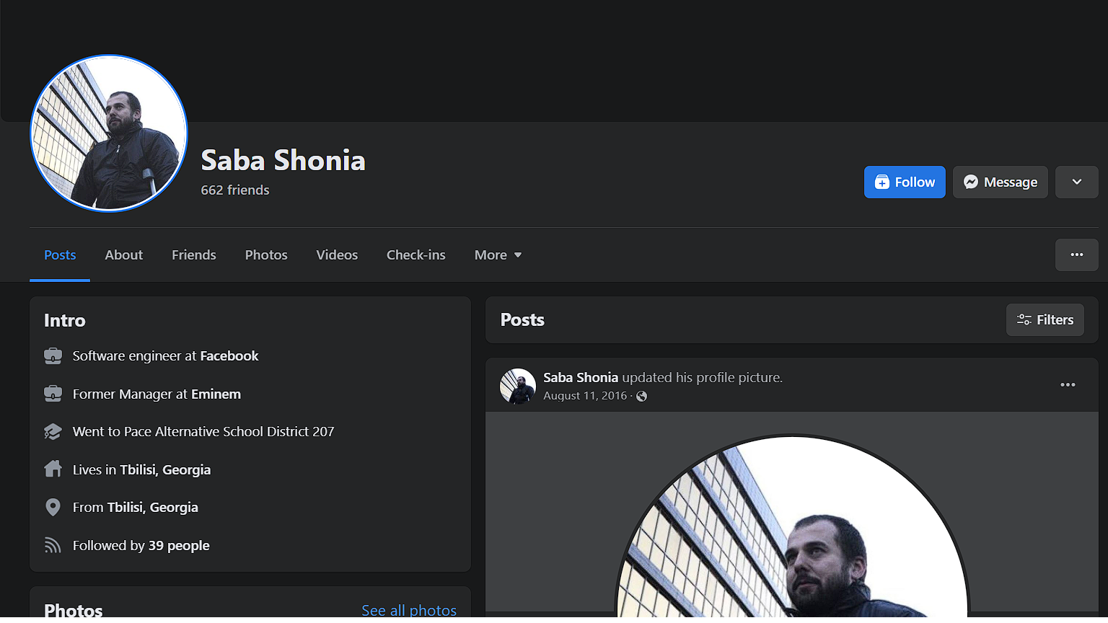
Task: Click the location pin icon beside From
Action: [53, 508]
